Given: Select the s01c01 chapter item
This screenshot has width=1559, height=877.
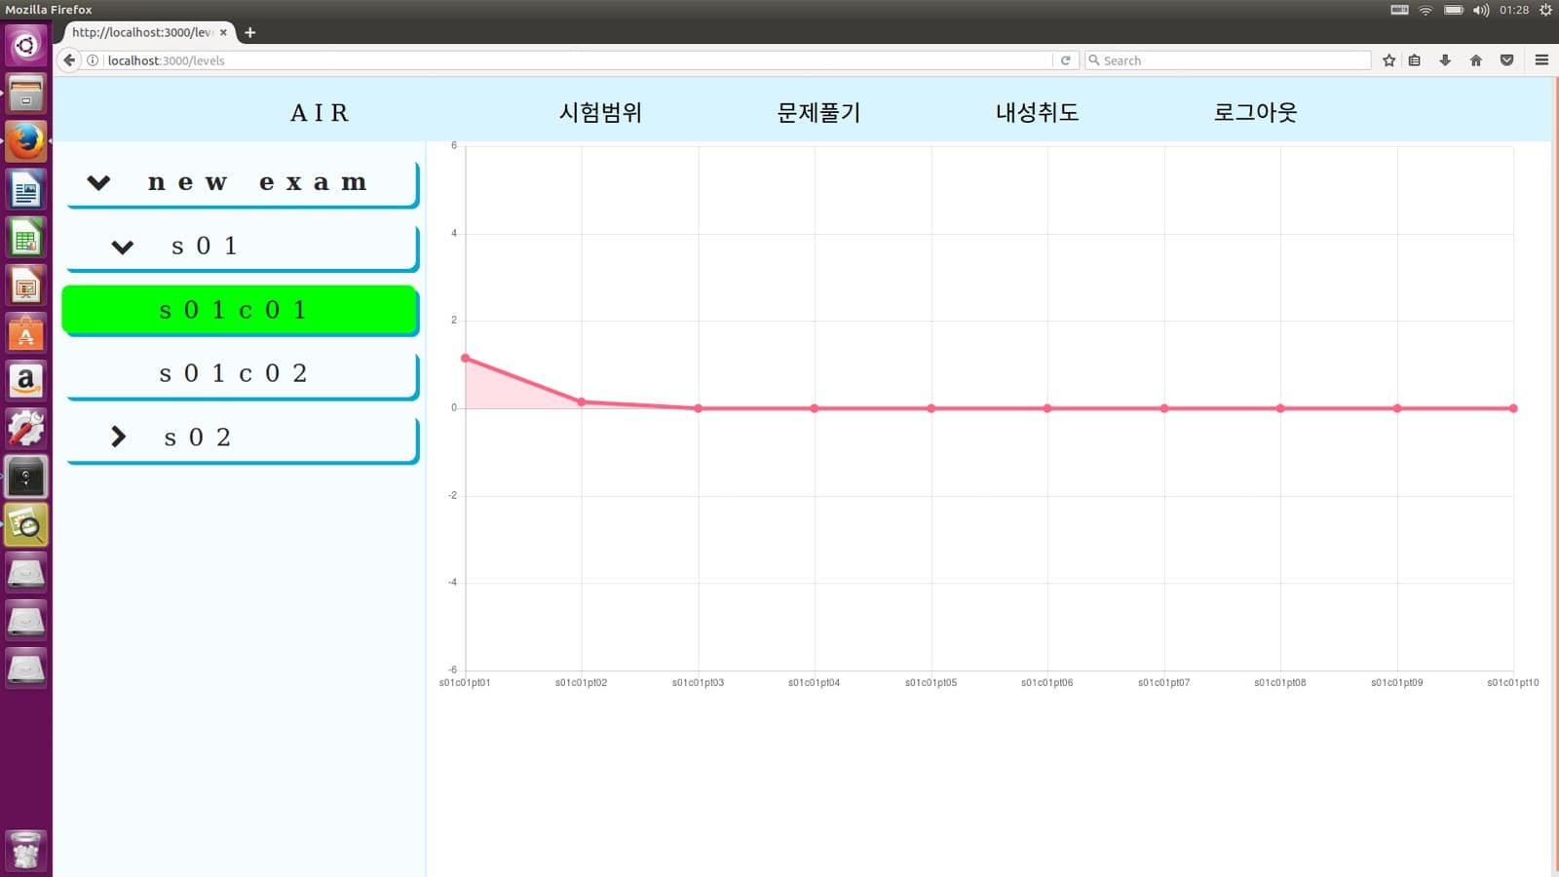Looking at the screenshot, I should click(241, 311).
